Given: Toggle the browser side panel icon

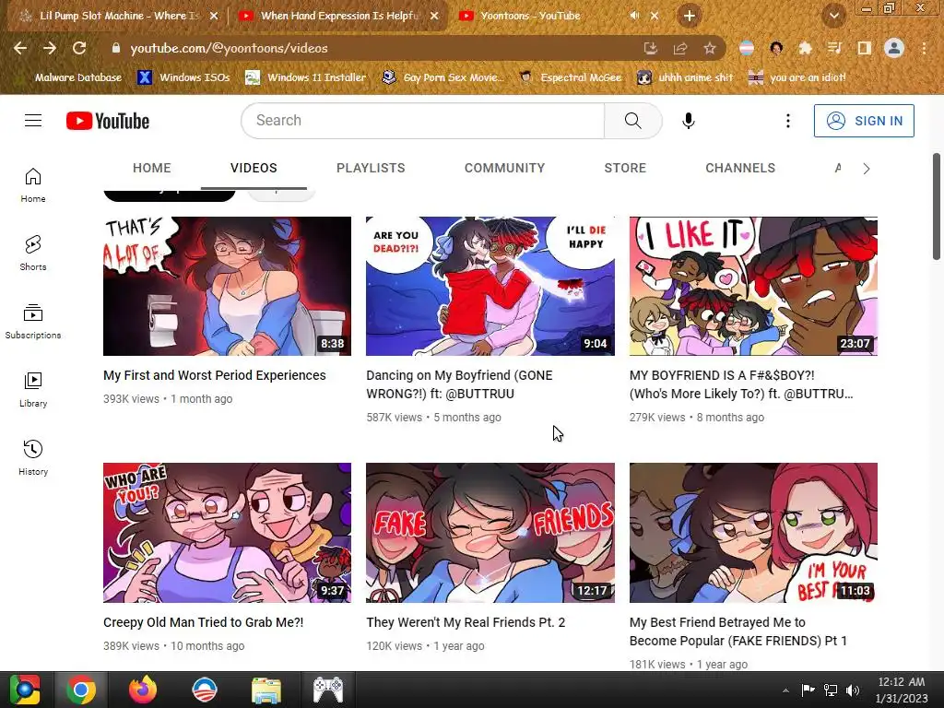Looking at the screenshot, I should coord(865,48).
